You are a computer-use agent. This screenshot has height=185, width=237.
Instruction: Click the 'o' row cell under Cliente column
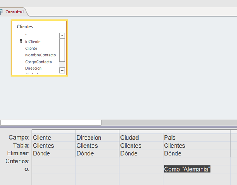point(54,169)
